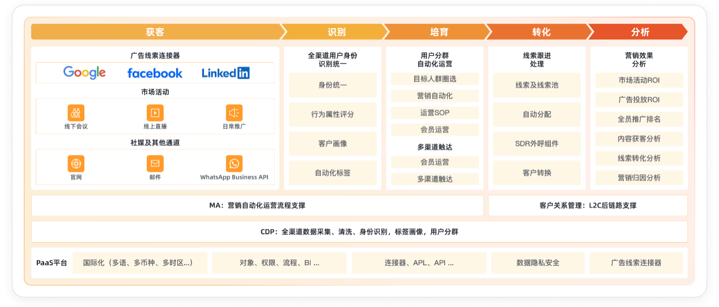The image size is (719, 307).
Task: Click the 连接器、APL、API box
Action: [x=419, y=263]
